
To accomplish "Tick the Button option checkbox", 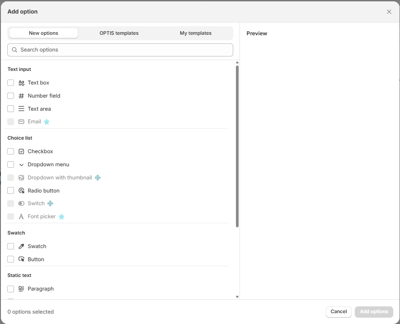I will (x=11, y=259).
